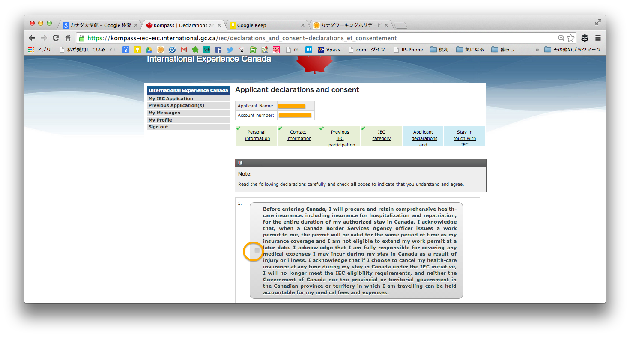Click the Gmail bookmark icon
The width and height of the screenshot is (630, 337).
(184, 50)
